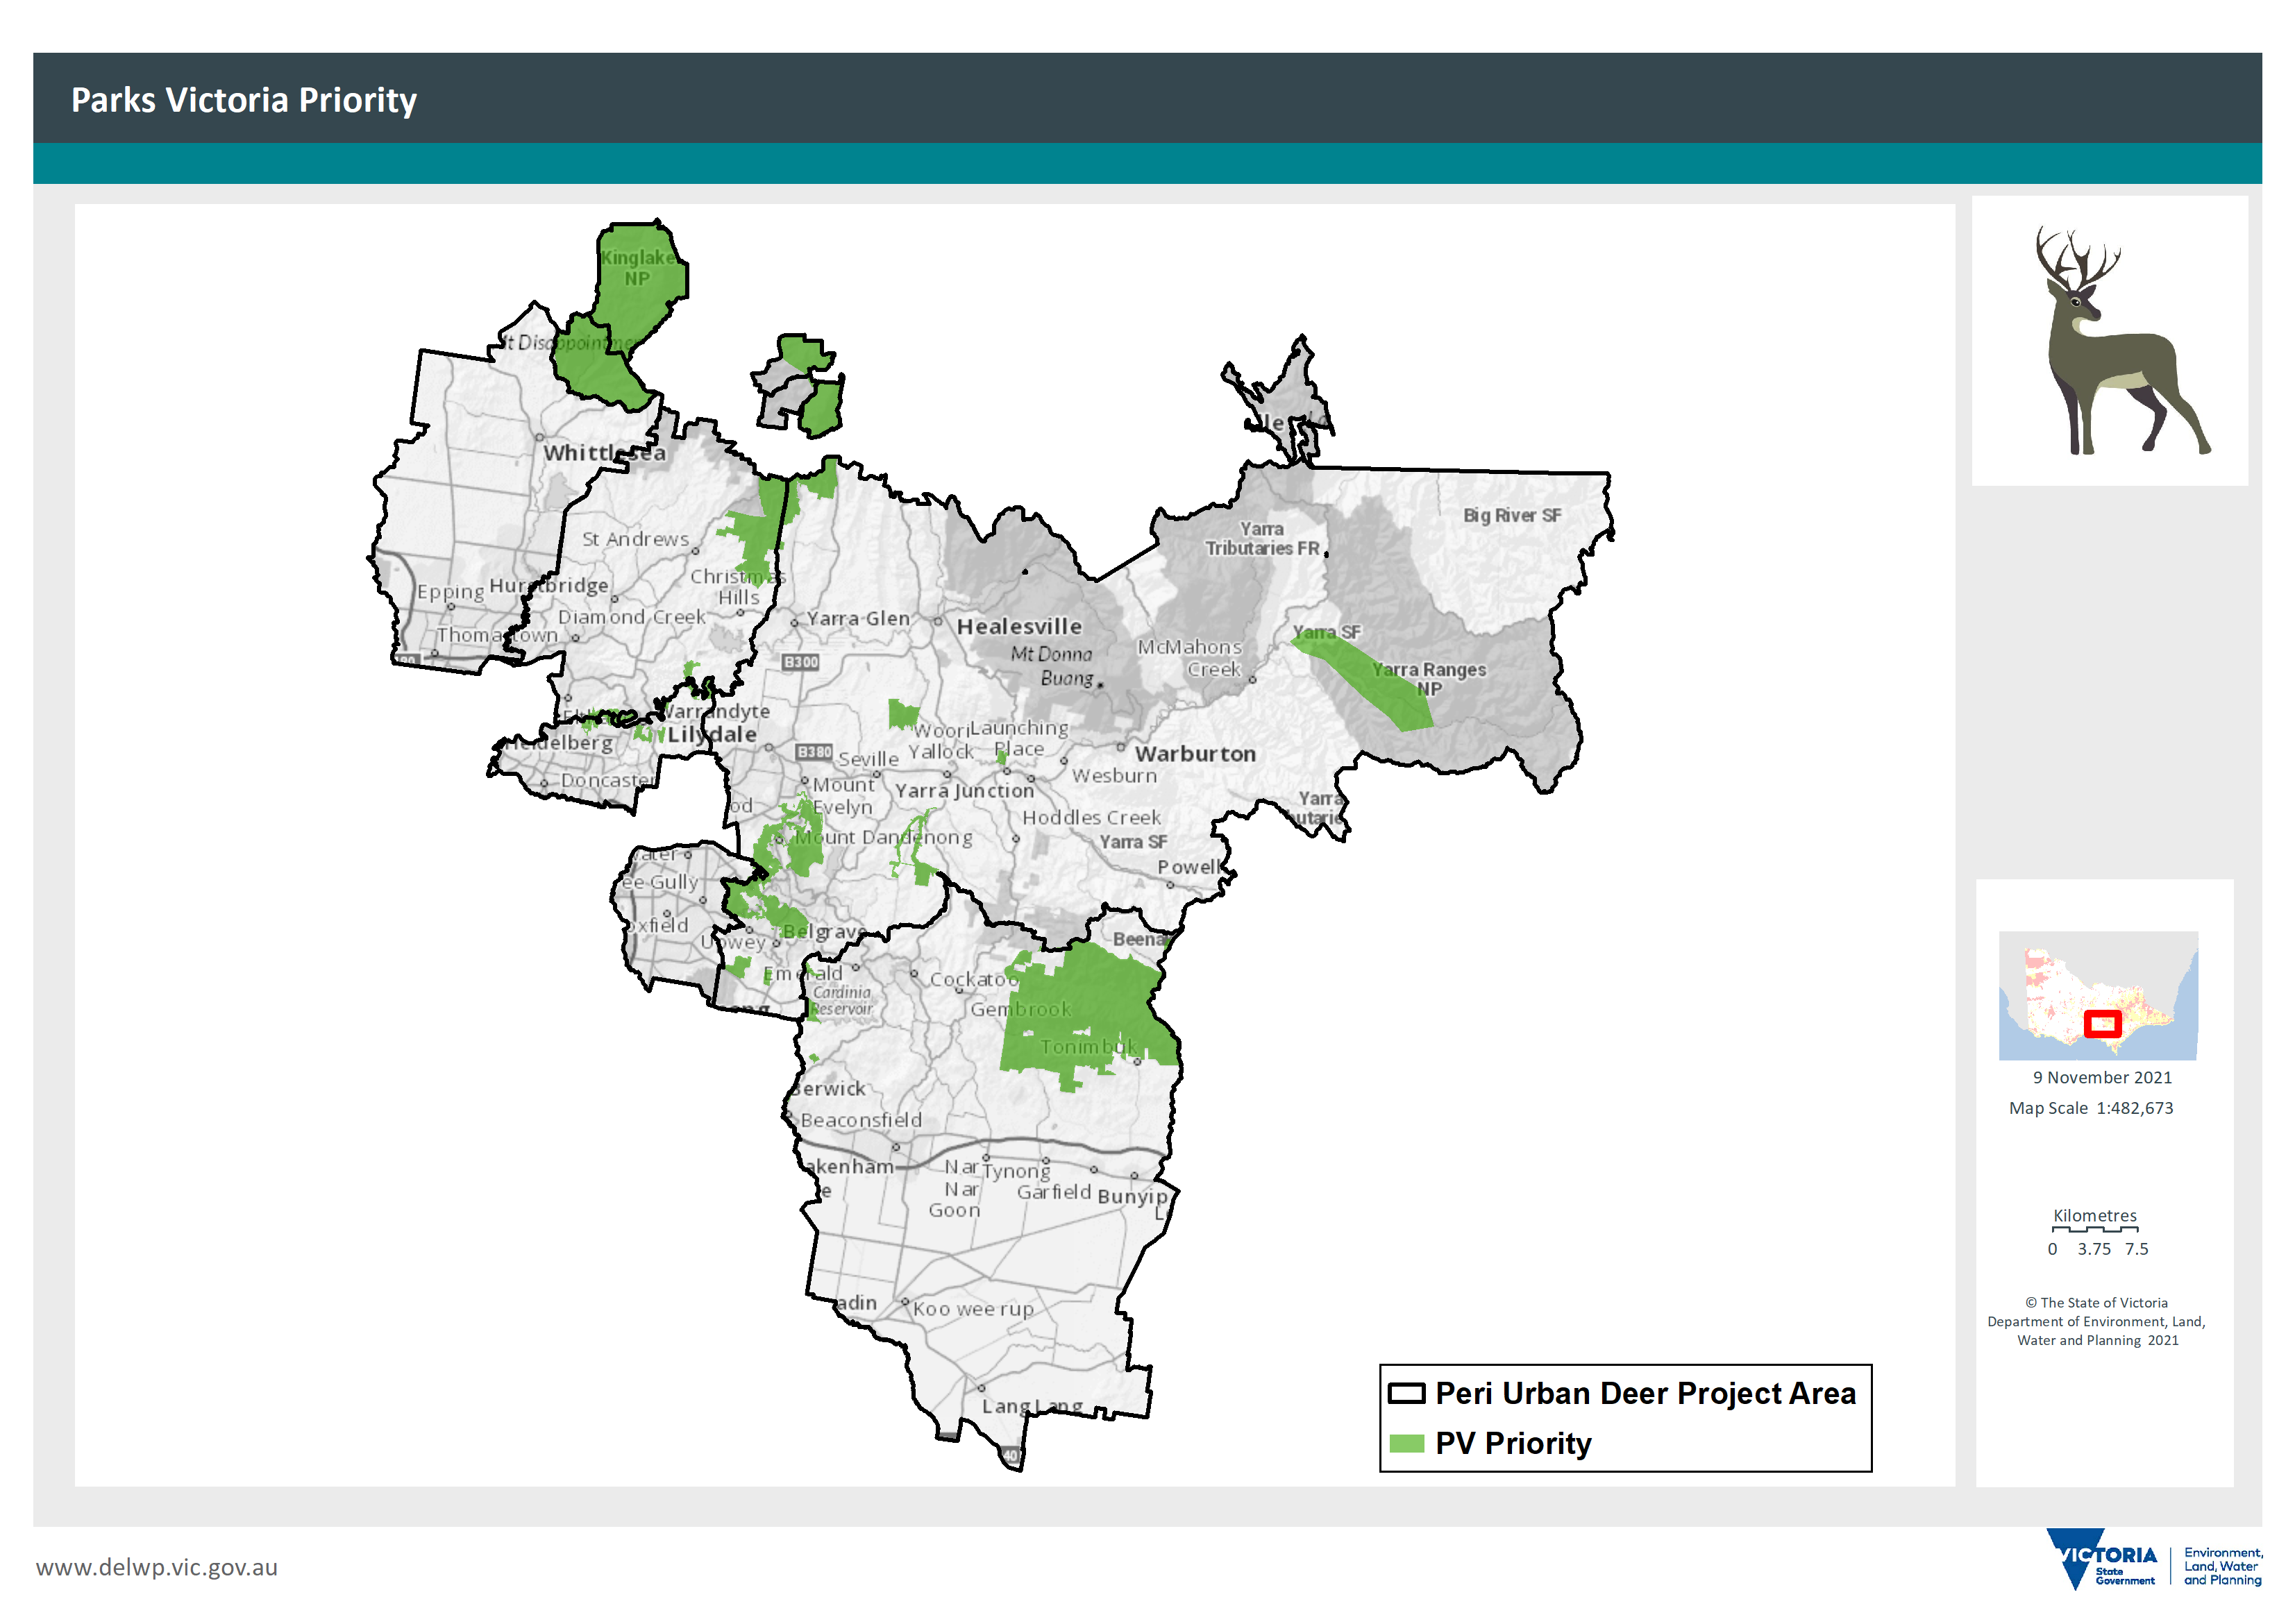Click the 'Whittlesea' map label
Image resolution: width=2295 pixels, height=1624 pixels.
coord(604,453)
